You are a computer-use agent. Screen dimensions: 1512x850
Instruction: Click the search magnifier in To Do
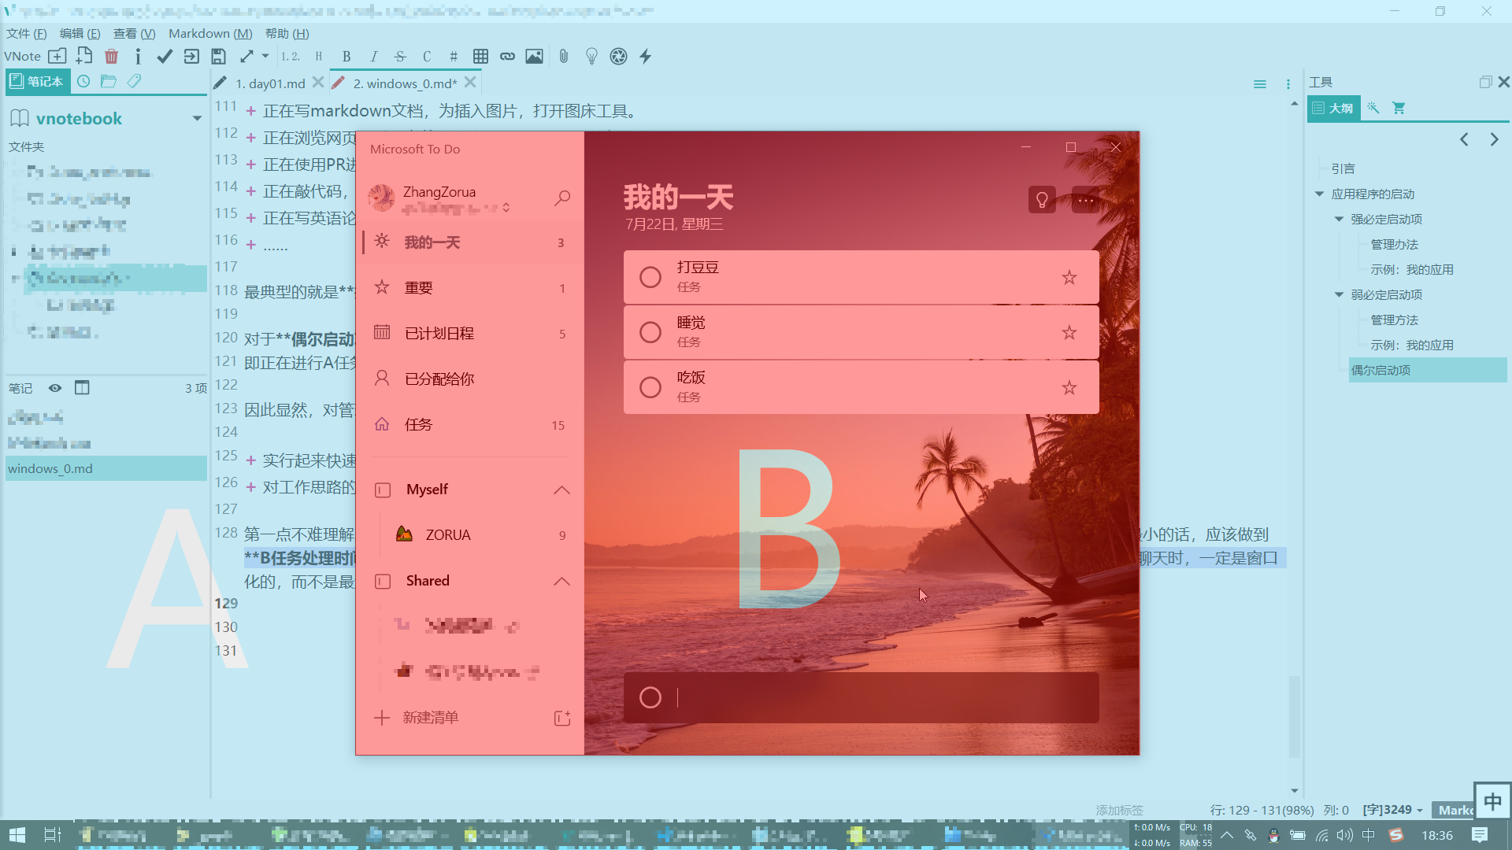click(561, 198)
